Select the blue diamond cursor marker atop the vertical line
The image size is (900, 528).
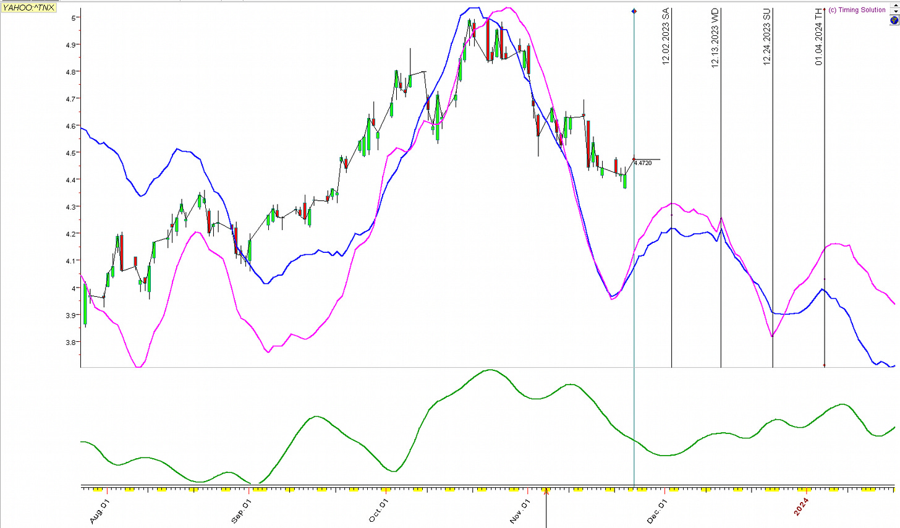(x=634, y=11)
